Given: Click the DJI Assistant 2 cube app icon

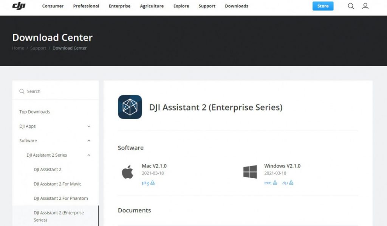Looking at the screenshot, I should coord(130,107).
